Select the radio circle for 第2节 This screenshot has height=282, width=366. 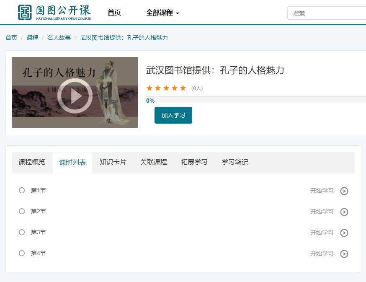pyautogui.click(x=22, y=211)
